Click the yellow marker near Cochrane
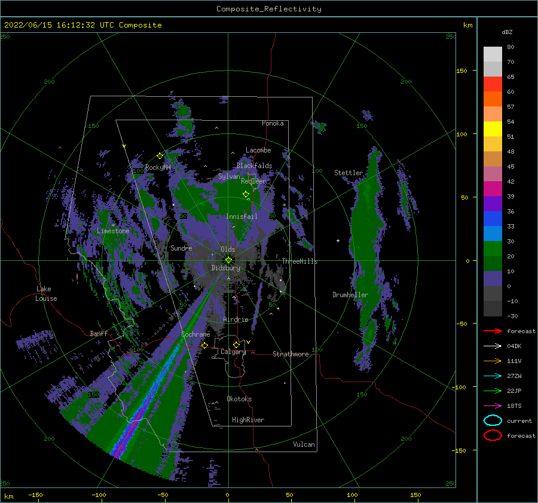This screenshot has height=503, width=538. click(x=204, y=345)
